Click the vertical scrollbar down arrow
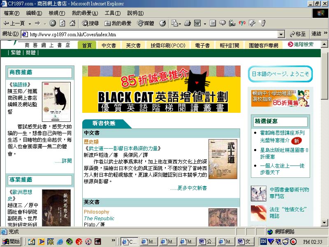The width and height of the screenshot is (329, 247). pyautogui.click(x=324, y=222)
